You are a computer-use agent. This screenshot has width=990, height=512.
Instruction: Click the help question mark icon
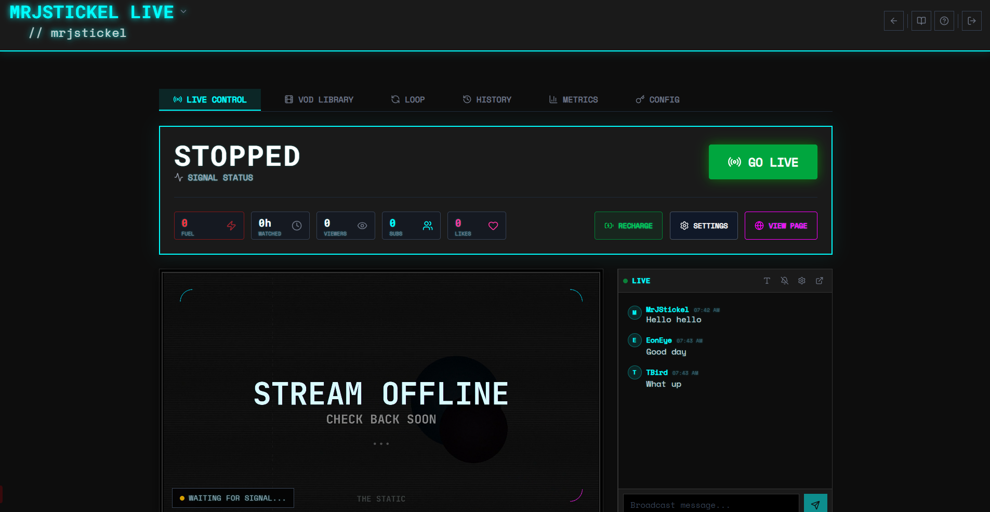click(944, 21)
